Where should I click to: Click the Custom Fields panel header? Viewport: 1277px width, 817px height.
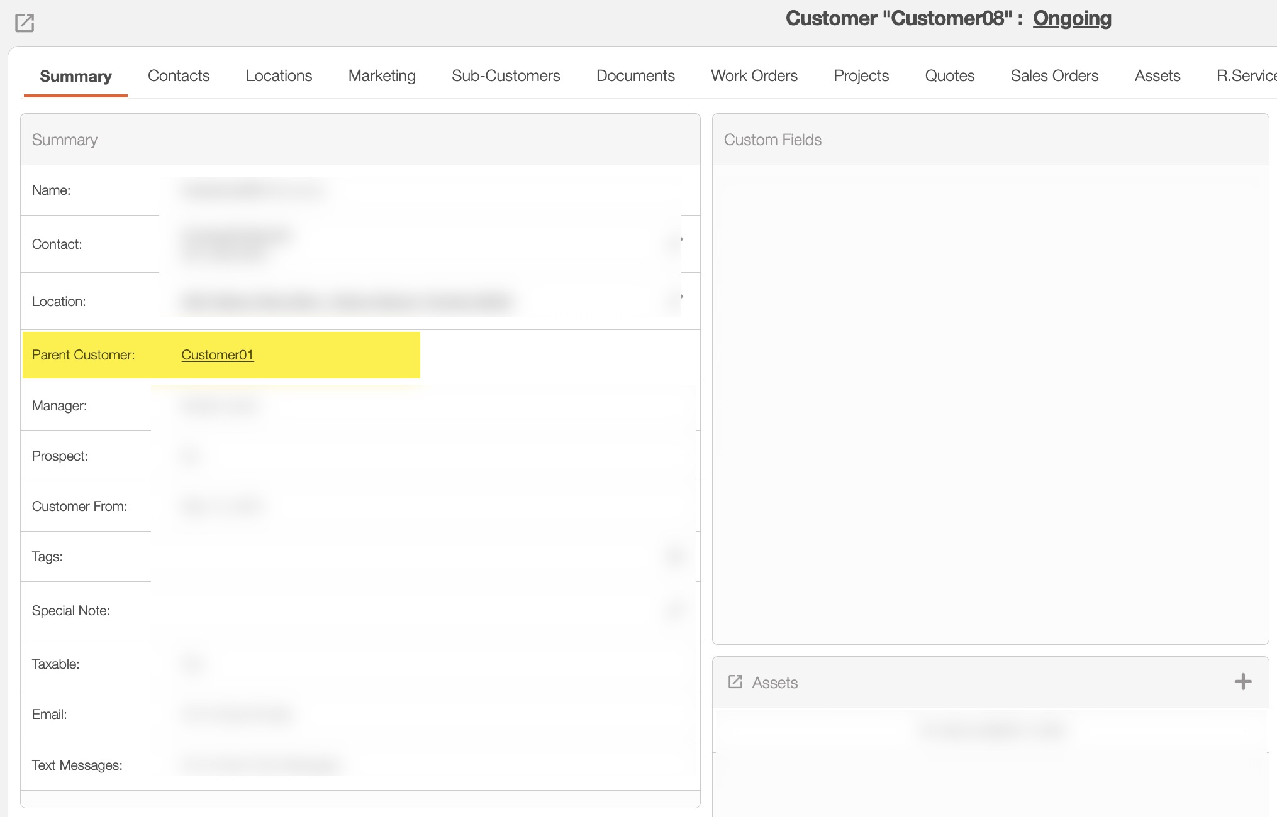pos(772,140)
